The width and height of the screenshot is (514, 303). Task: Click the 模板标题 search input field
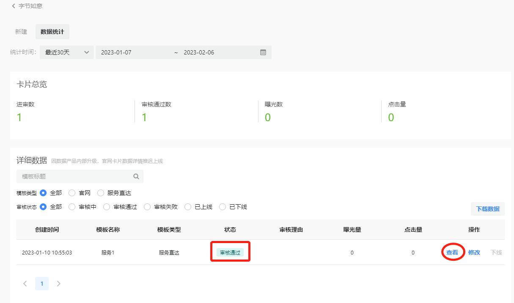pyautogui.click(x=76, y=176)
